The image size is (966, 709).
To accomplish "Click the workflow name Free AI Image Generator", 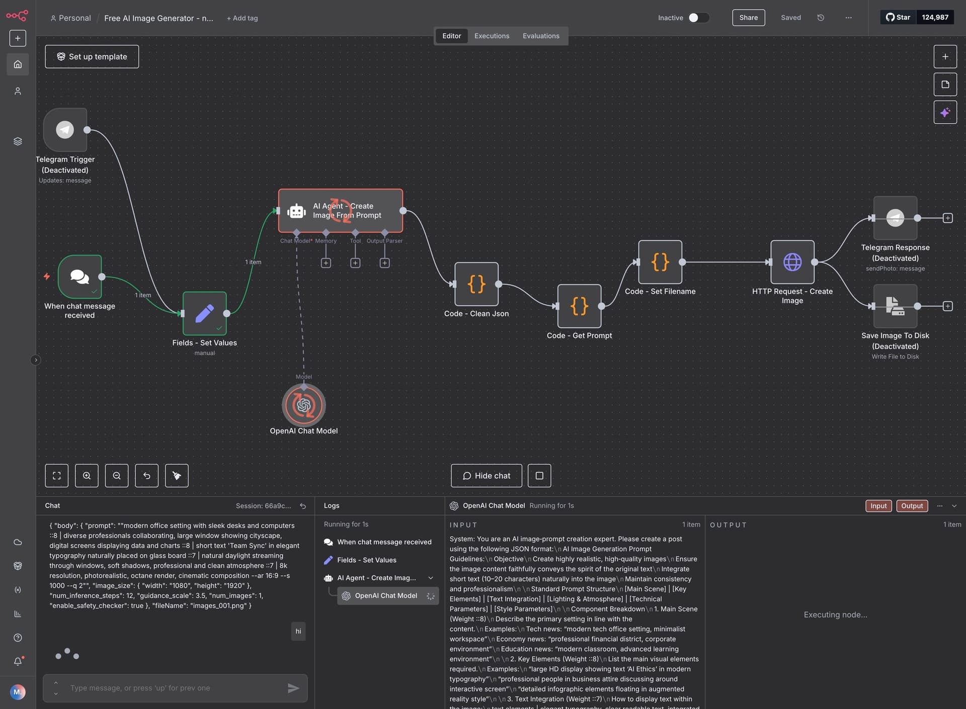I will [x=158, y=18].
